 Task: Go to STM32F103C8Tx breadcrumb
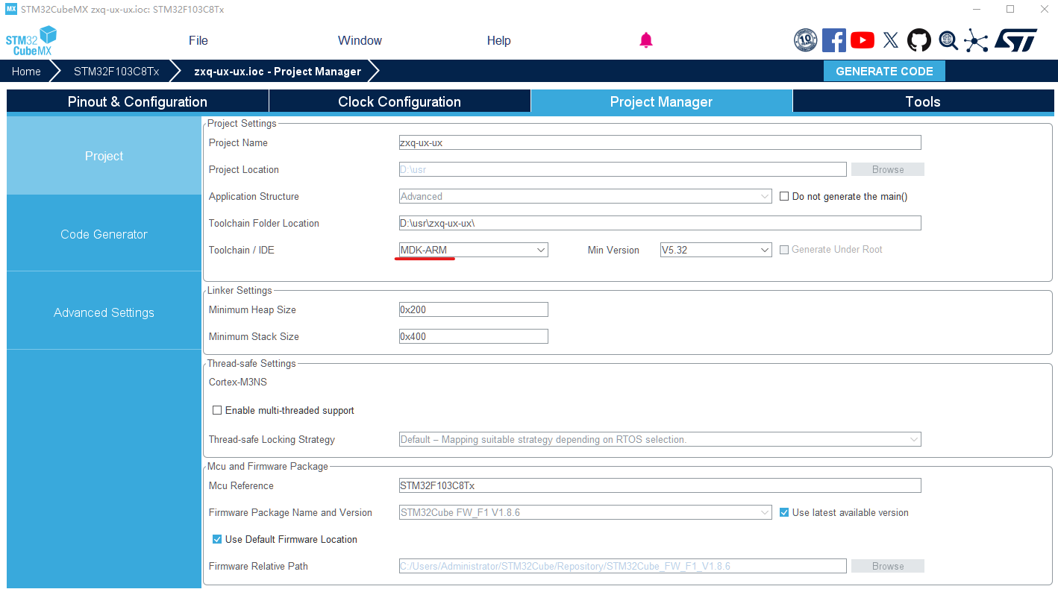coord(116,72)
